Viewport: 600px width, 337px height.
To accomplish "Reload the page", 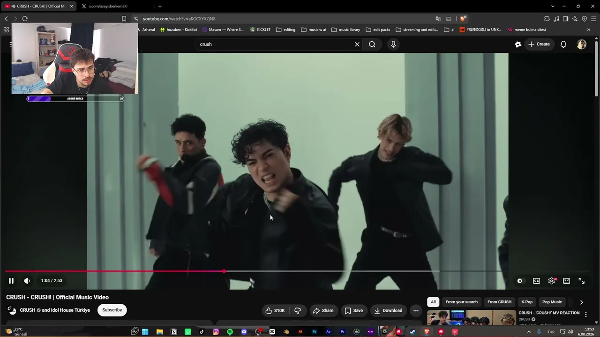I will (x=25, y=19).
